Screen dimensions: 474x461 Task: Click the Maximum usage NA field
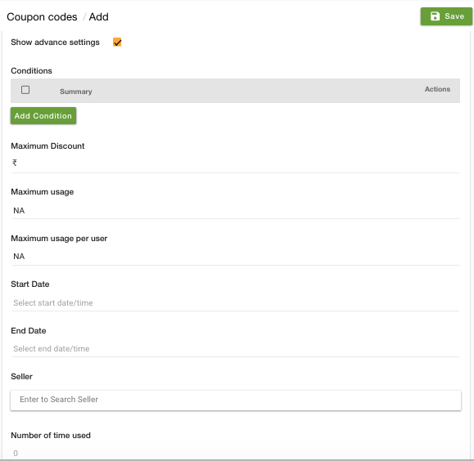pos(236,210)
